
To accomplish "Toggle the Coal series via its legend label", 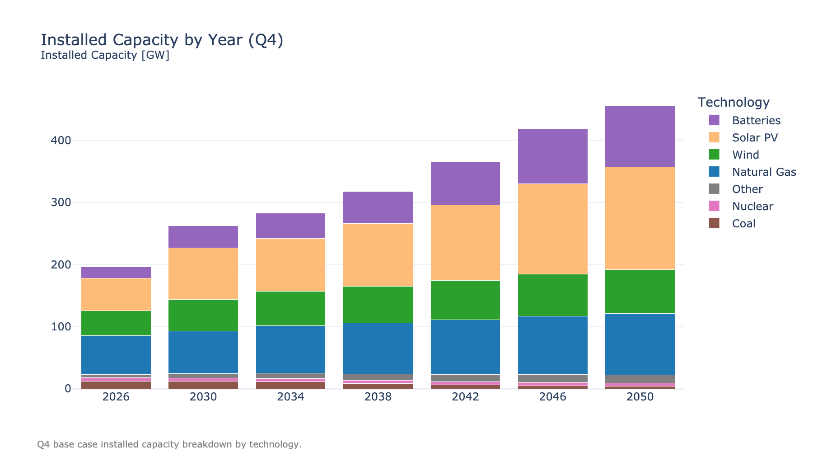I will coord(743,224).
